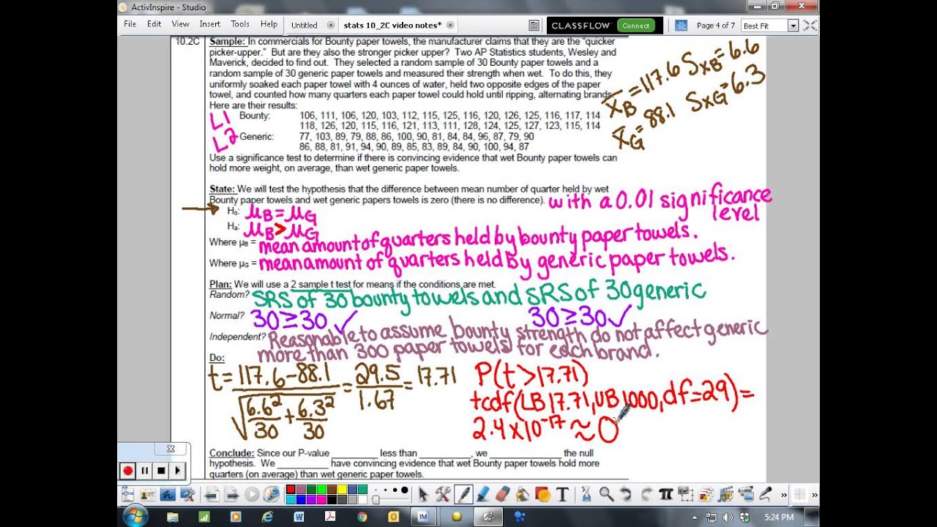Open the ExpressPoll round icon
Image resolution: width=937 pixels, height=527 pixels.
[x=272, y=494]
